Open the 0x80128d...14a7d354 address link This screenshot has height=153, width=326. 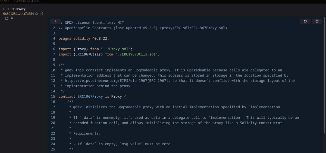click(18, 14)
